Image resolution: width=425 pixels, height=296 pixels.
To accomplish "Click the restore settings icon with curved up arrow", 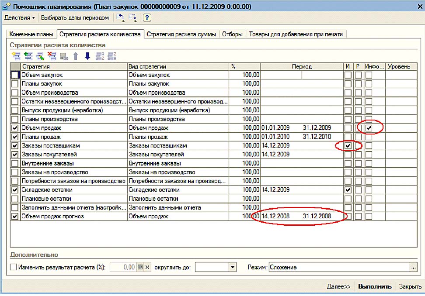I will coord(120,17).
